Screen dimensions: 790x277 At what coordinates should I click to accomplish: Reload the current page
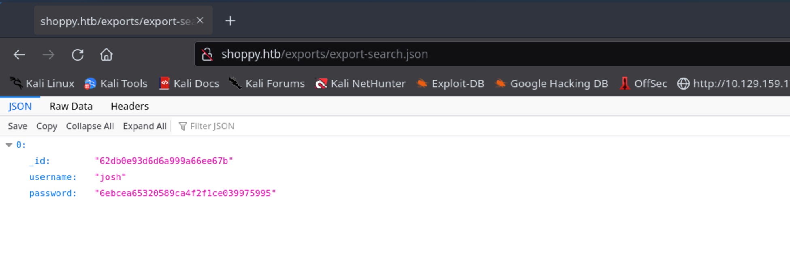click(x=78, y=55)
